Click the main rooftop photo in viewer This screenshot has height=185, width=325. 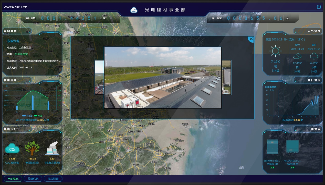pos(163,77)
